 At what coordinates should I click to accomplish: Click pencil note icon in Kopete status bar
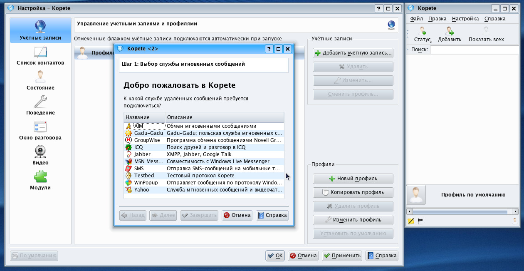coord(411,221)
